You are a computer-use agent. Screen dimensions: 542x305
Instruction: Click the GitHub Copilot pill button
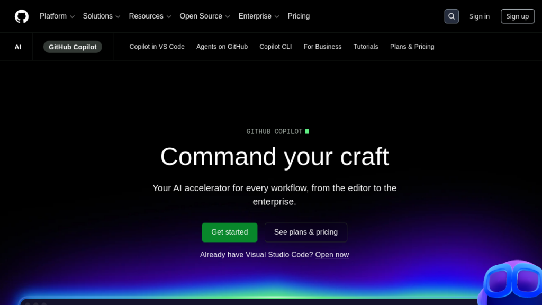[73, 47]
